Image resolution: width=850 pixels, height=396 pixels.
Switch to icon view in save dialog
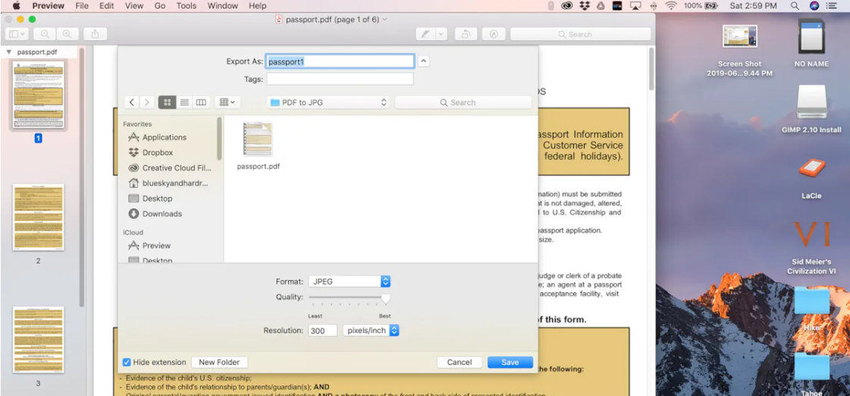tap(167, 102)
